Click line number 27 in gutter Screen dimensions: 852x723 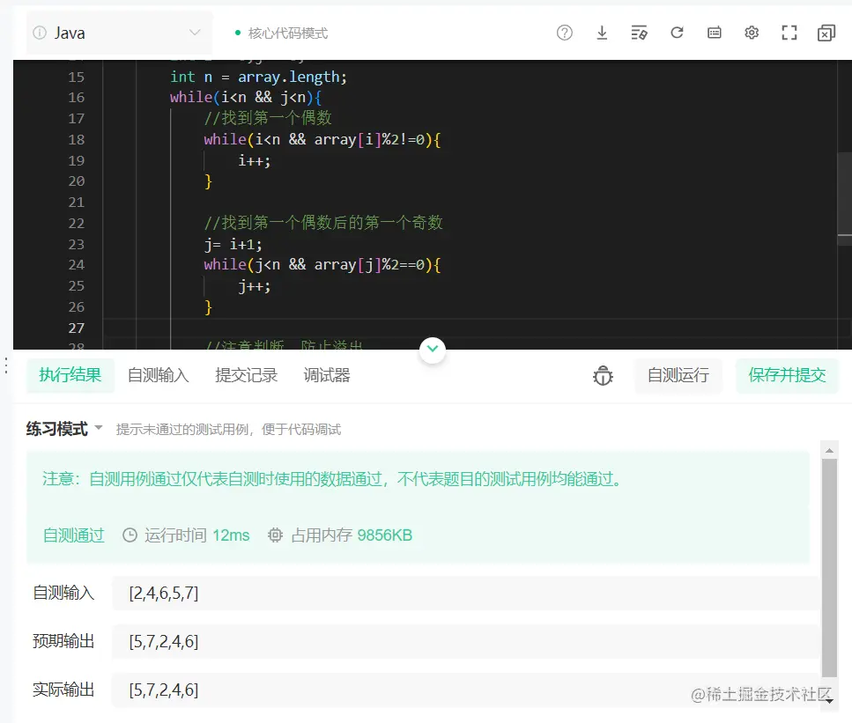click(76, 328)
